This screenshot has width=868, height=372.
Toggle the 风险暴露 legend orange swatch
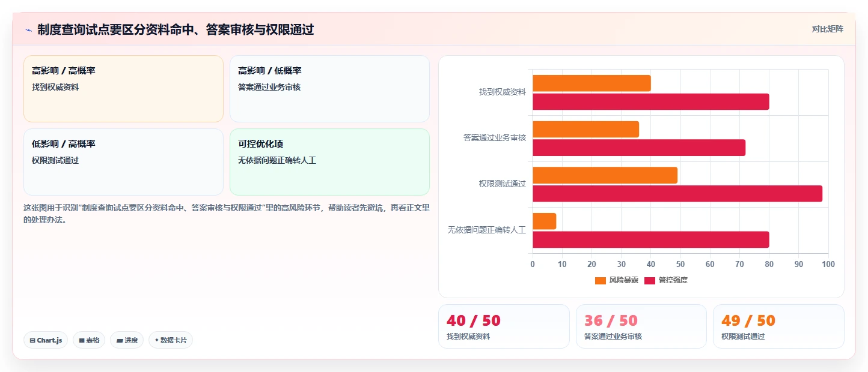601,280
